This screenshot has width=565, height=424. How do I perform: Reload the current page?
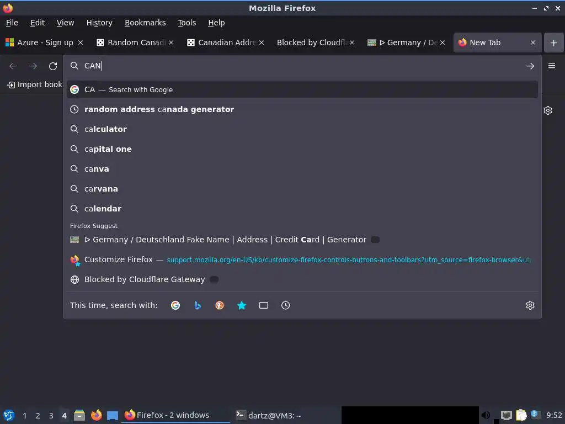(x=53, y=66)
